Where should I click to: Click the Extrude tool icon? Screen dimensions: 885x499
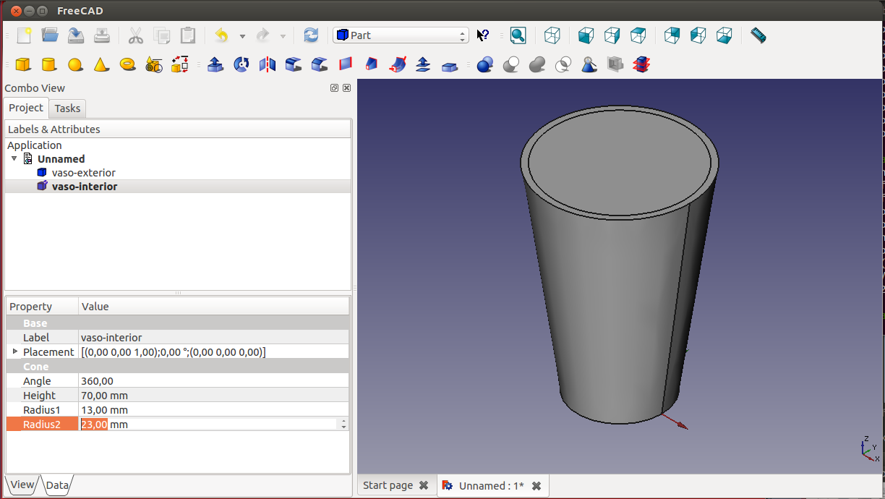pyautogui.click(x=215, y=65)
